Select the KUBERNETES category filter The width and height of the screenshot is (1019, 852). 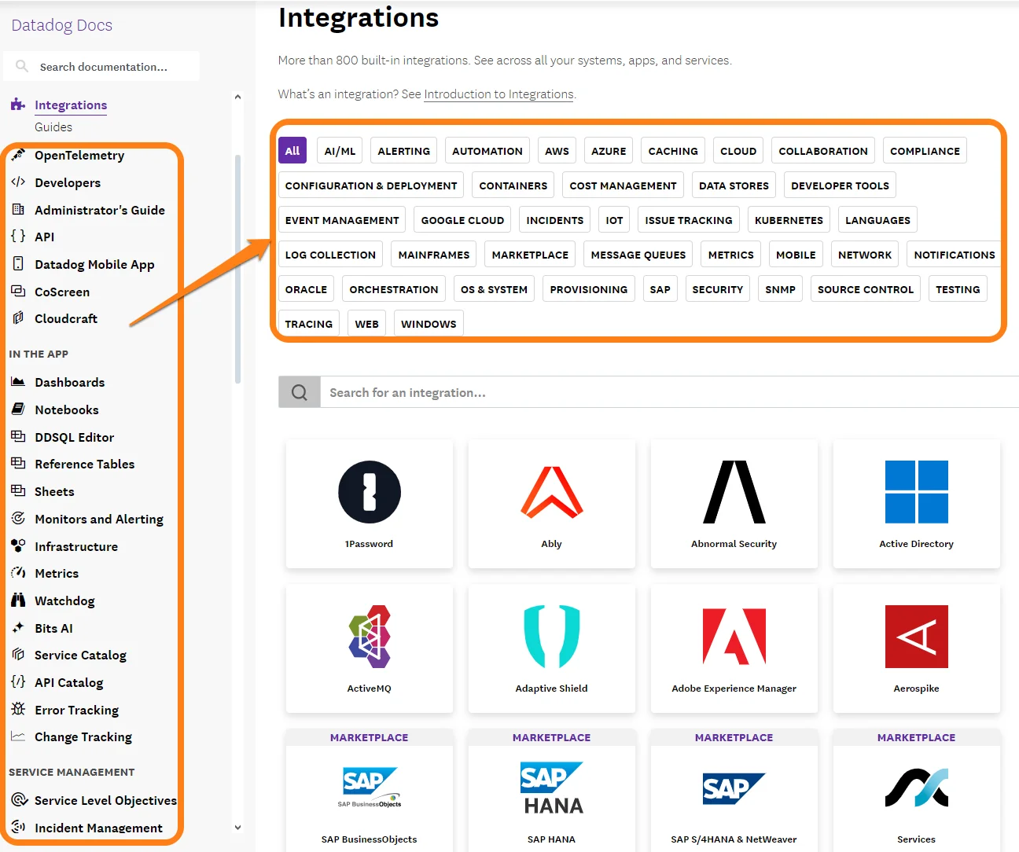(x=789, y=220)
